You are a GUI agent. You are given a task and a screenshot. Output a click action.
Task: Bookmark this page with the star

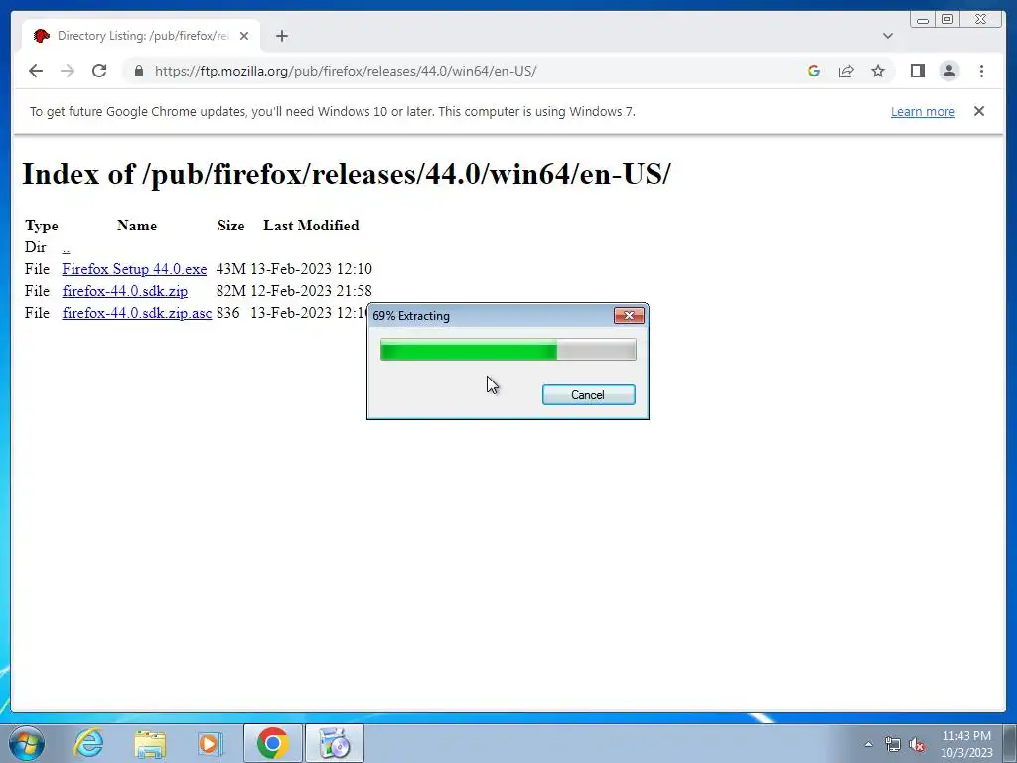(x=878, y=71)
